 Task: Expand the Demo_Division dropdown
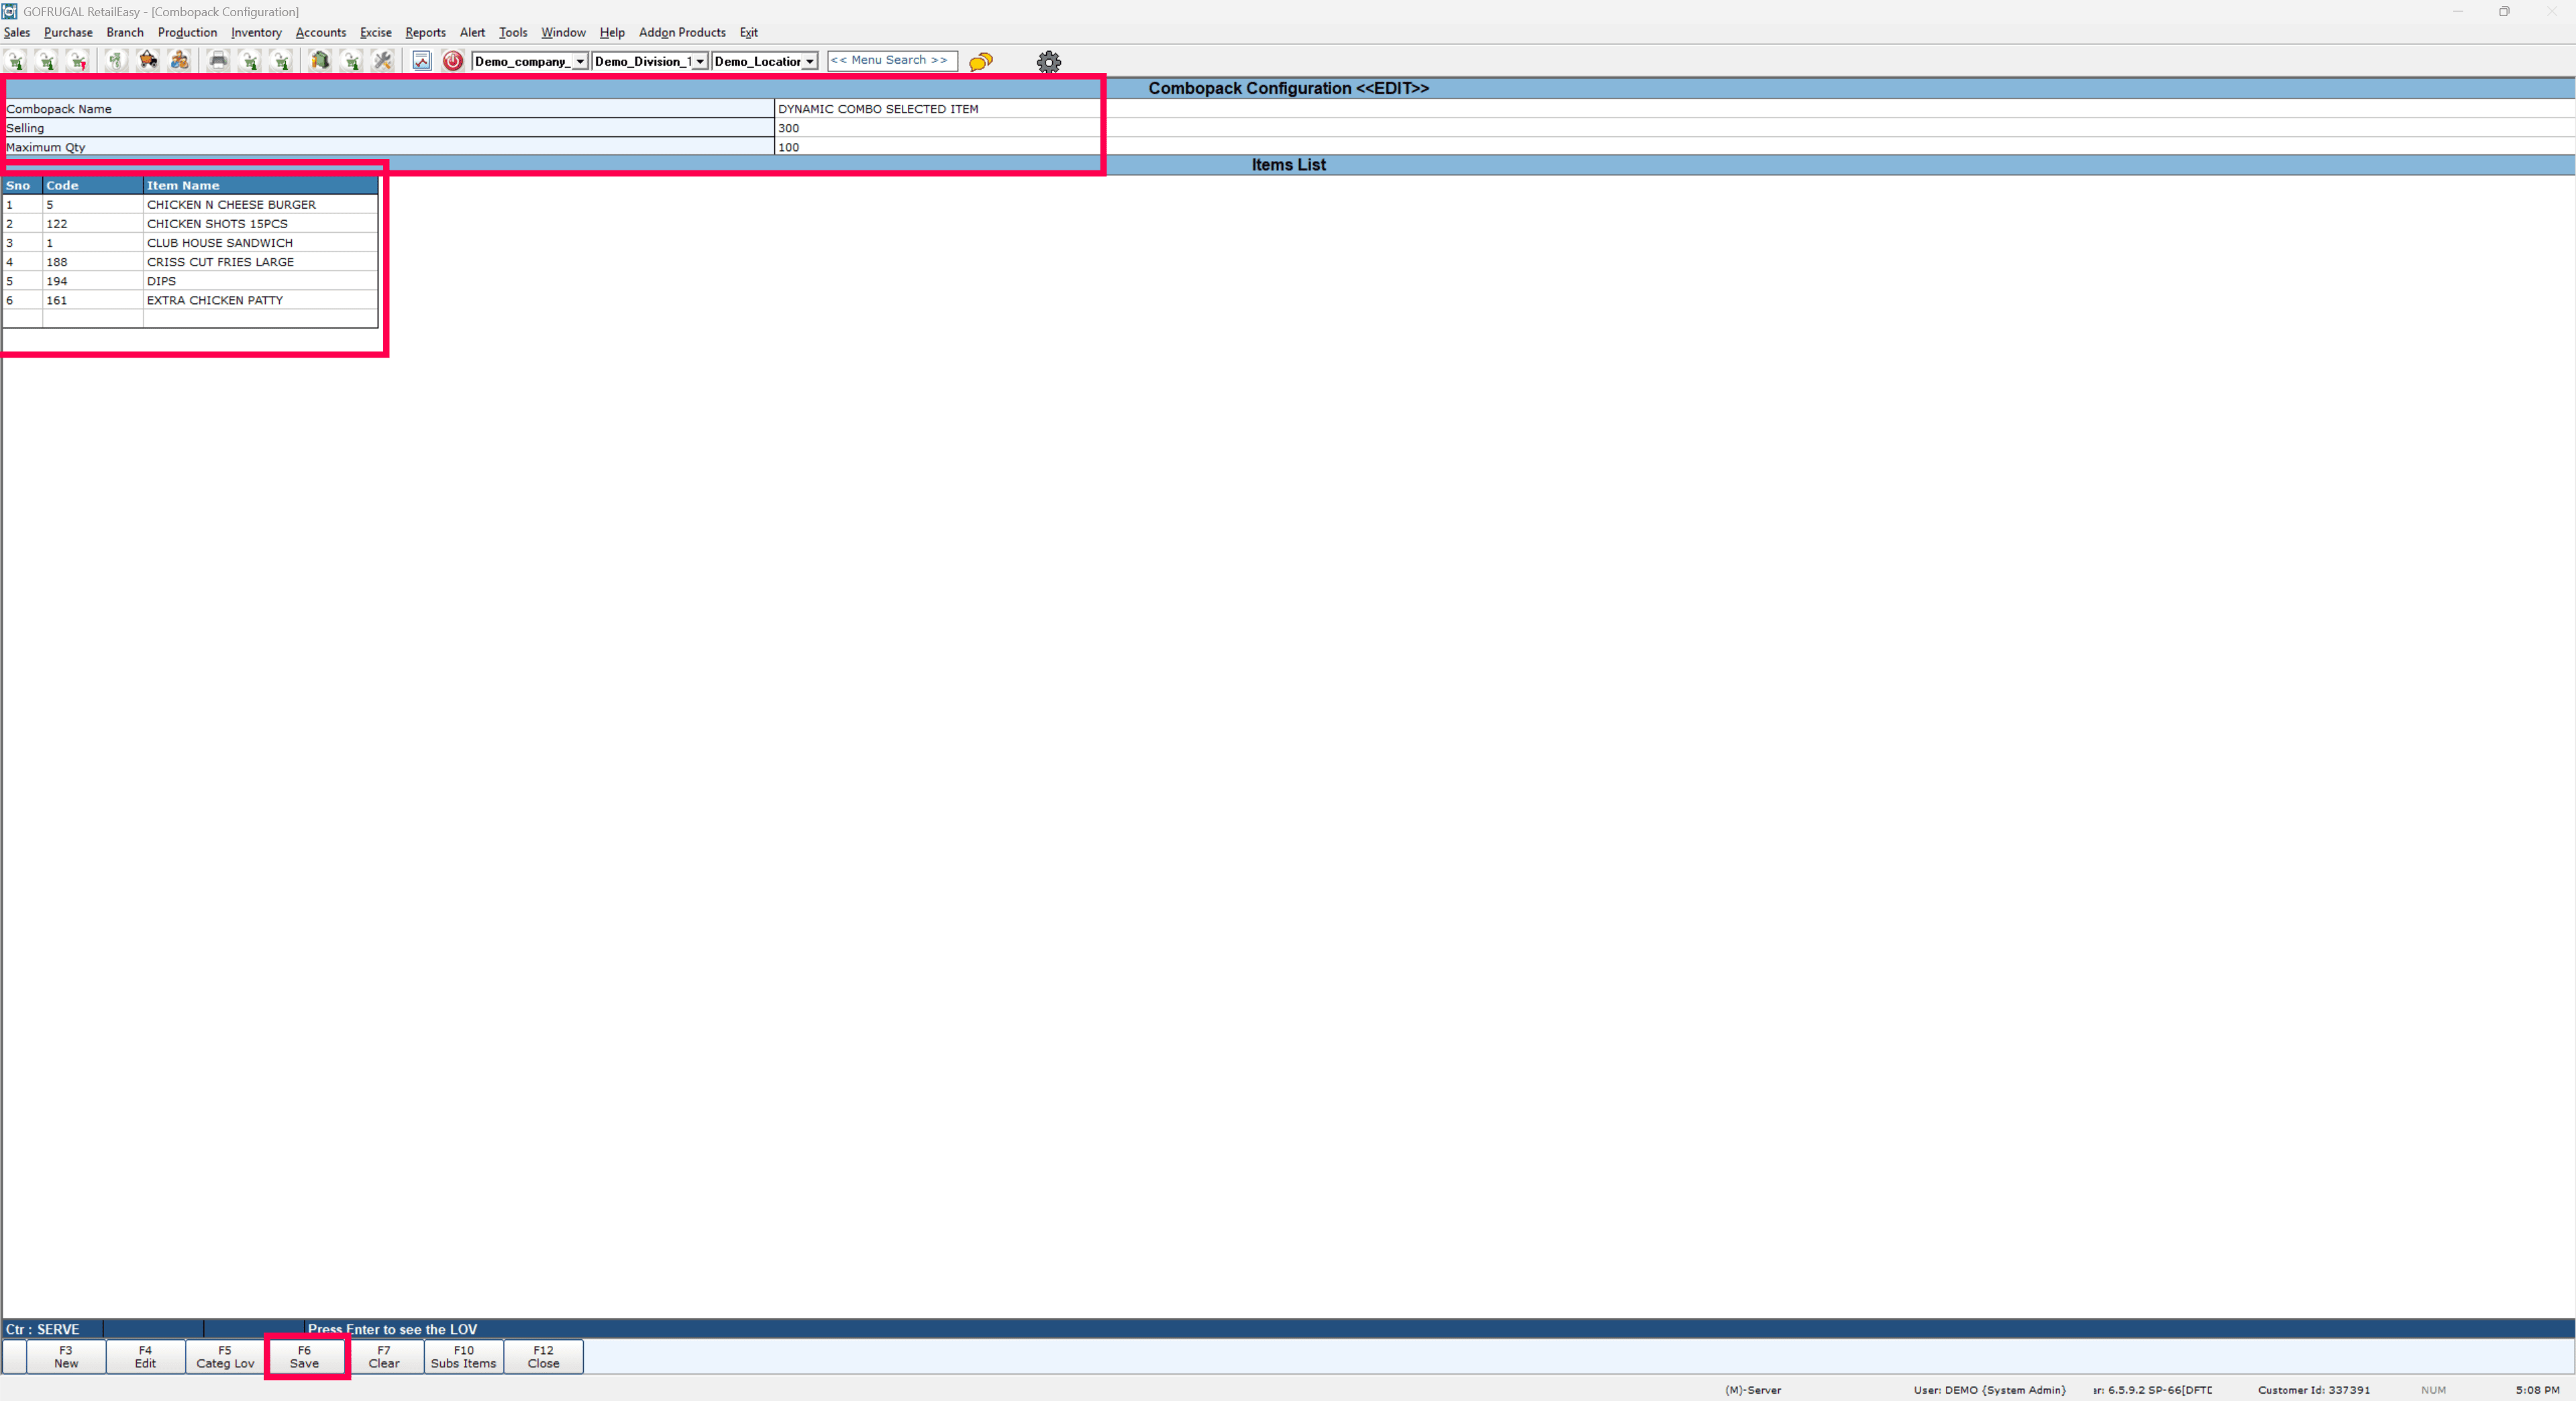700,62
